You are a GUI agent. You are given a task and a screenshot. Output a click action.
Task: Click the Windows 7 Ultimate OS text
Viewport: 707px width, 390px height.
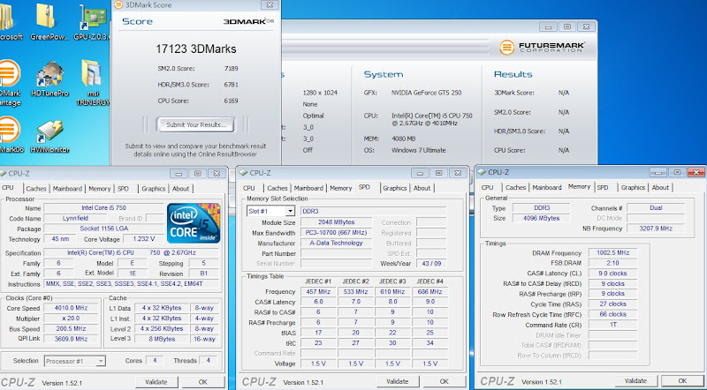pos(418,150)
